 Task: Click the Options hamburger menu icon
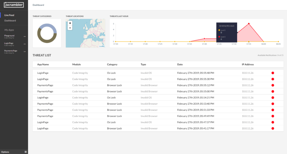(x=26, y=152)
